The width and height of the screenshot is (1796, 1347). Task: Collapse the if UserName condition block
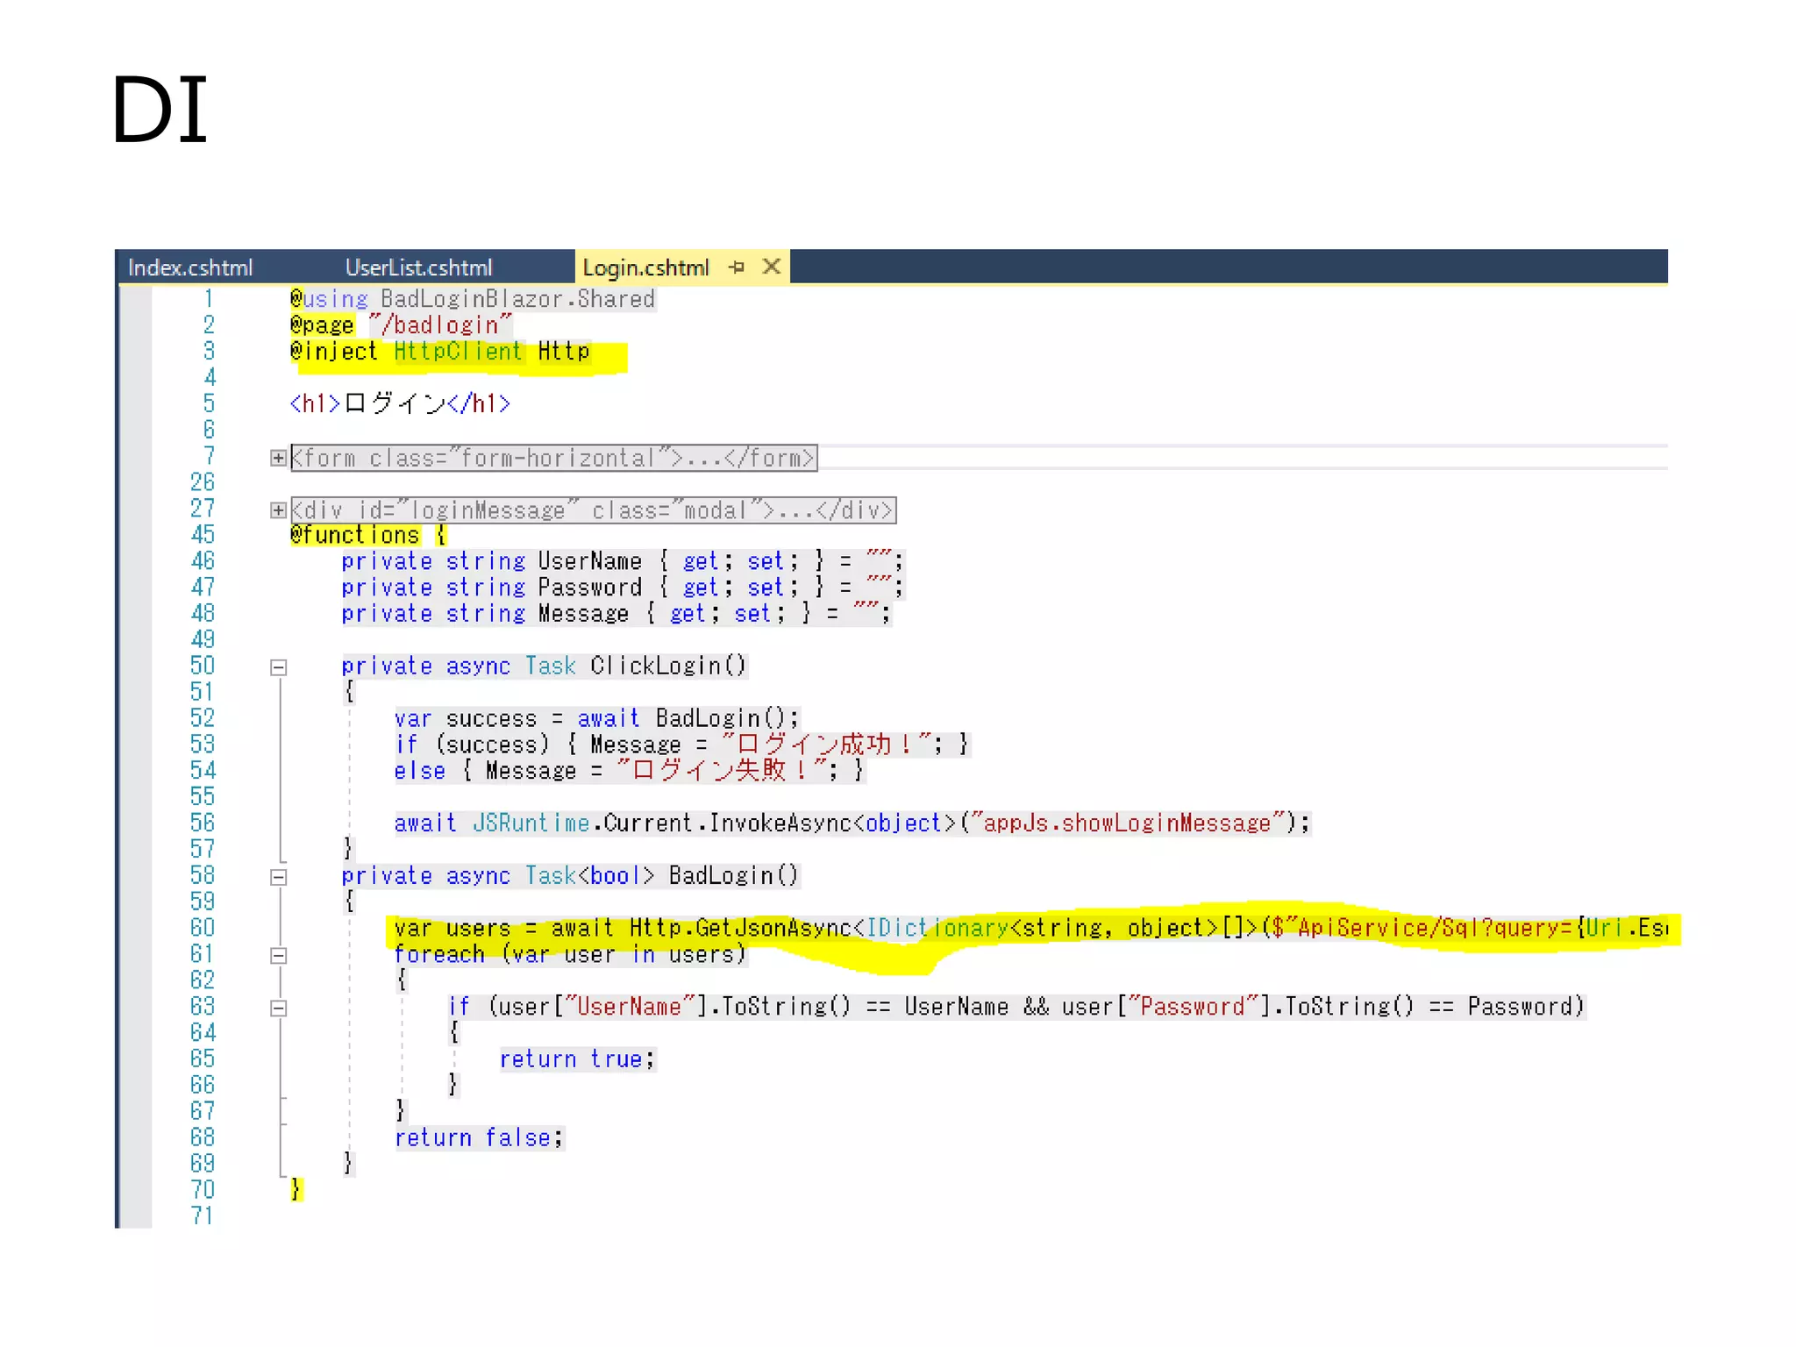278,1008
